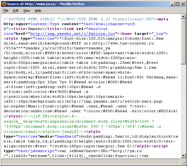Click the 'ieHomeCheck' variable text

point(83,151)
